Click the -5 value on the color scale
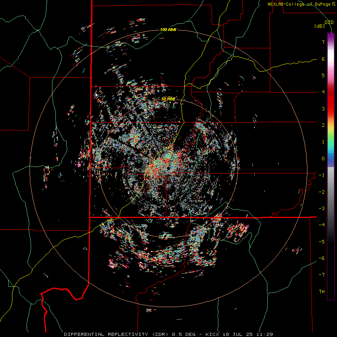The width and height of the screenshot is (337, 337). [x=322, y=242]
